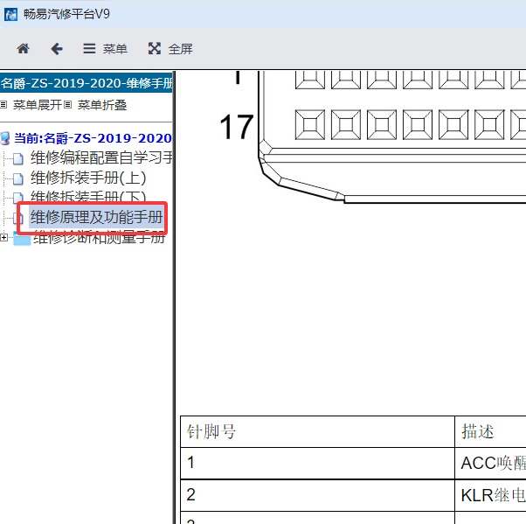Click pin number cell 1 in table
This screenshot has height=524, width=526.
(x=317, y=463)
